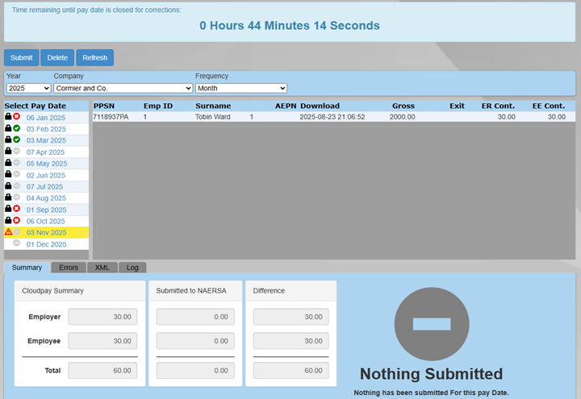Open the XML tab
The image size is (581, 399).
pyautogui.click(x=102, y=267)
